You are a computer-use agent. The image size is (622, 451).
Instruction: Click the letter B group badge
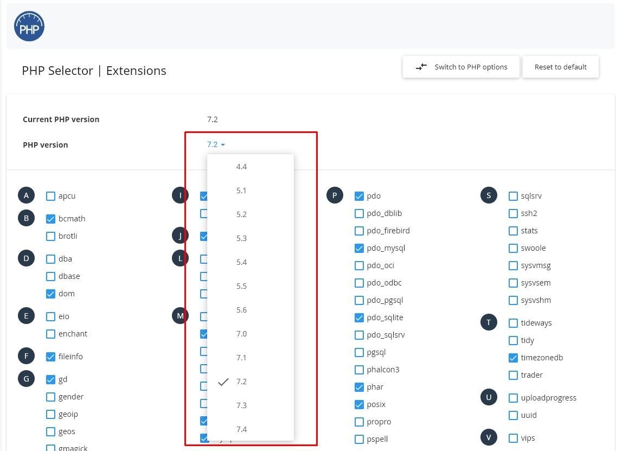pyautogui.click(x=26, y=218)
